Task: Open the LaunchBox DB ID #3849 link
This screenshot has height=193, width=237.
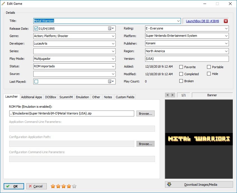Action: tap(202, 21)
